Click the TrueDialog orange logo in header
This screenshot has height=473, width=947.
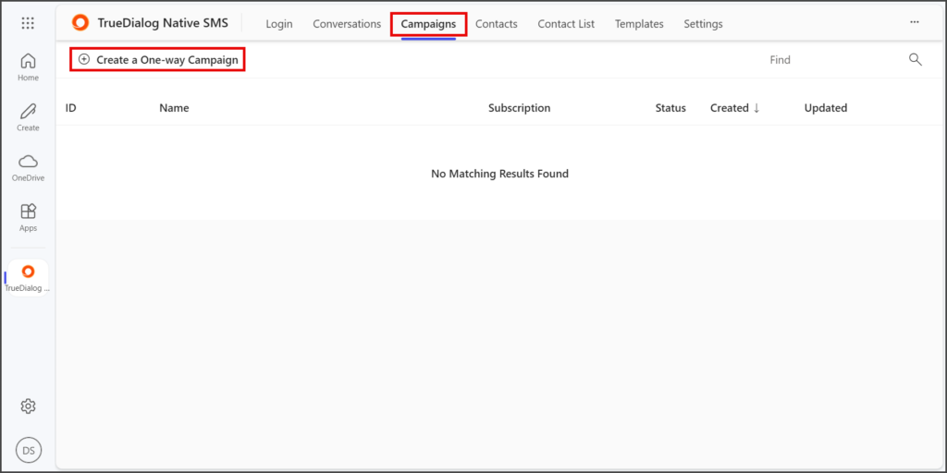click(80, 23)
